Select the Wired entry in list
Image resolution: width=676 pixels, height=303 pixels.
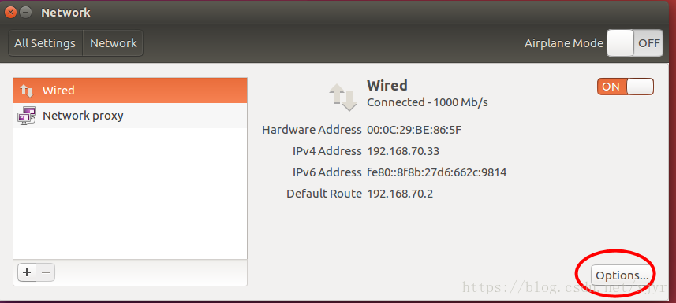pos(130,91)
